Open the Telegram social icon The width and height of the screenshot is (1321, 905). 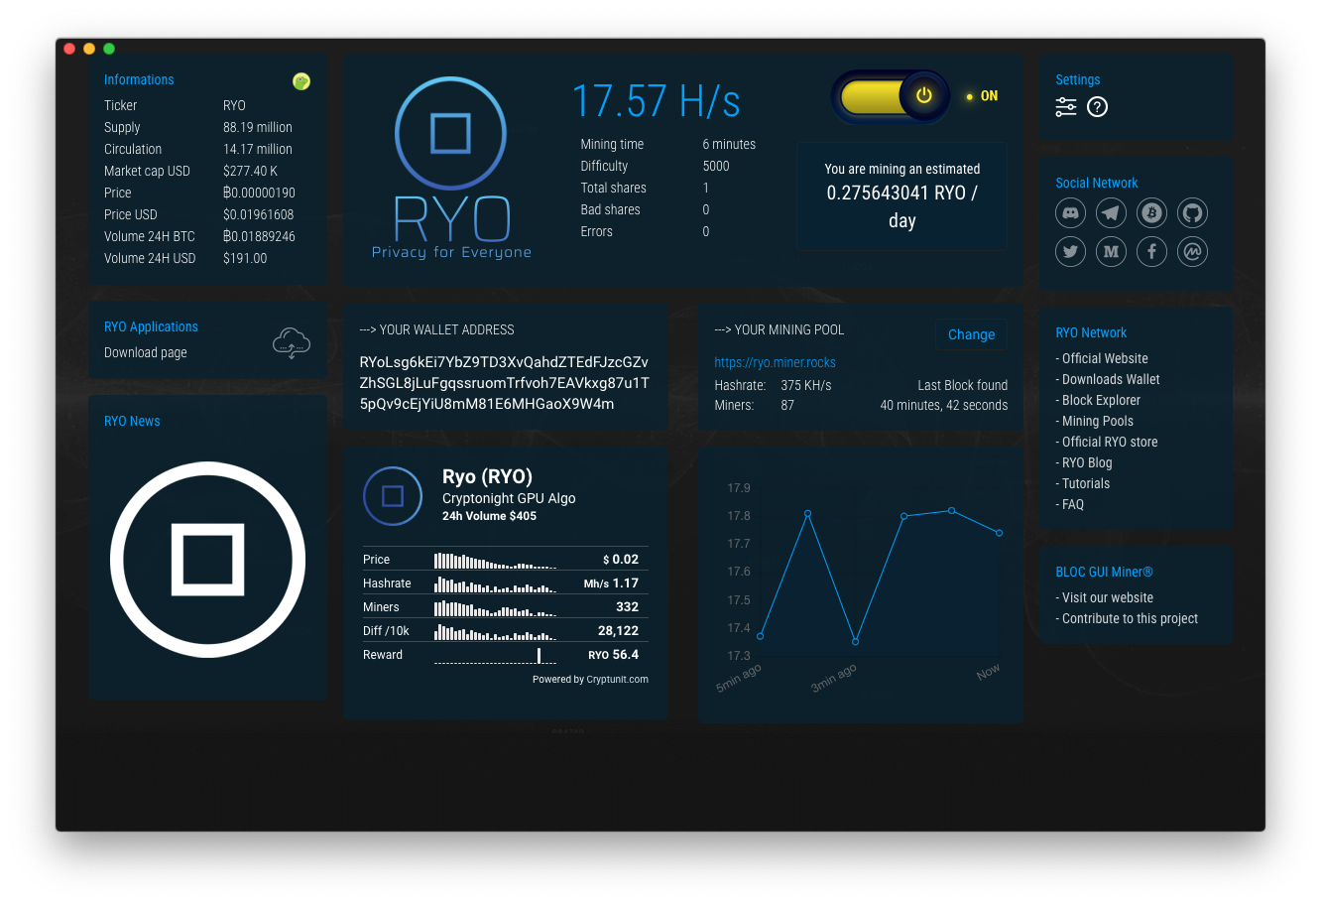[x=1111, y=212]
